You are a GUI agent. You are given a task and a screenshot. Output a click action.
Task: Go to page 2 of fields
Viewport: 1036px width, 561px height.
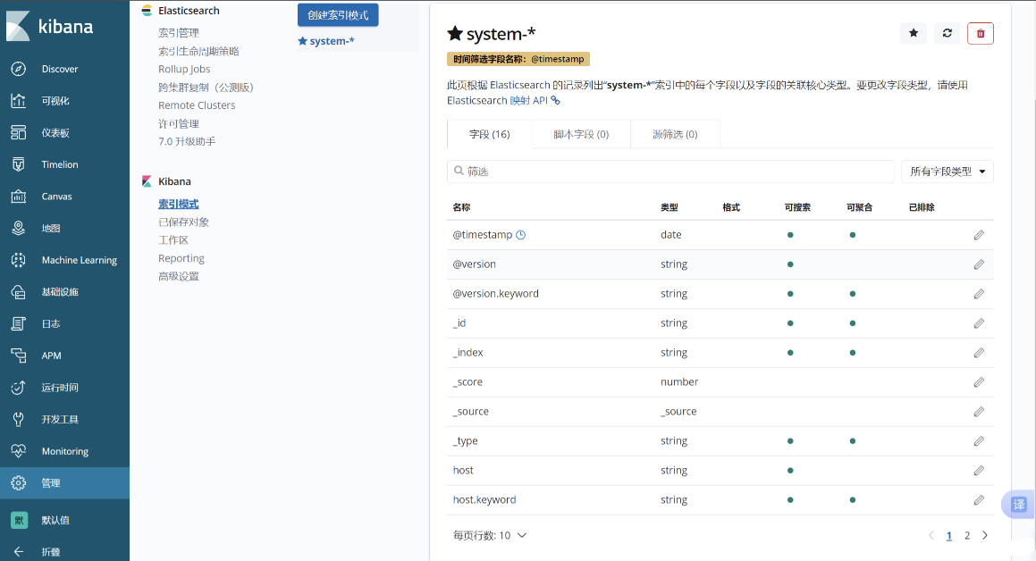tap(967, 536)
